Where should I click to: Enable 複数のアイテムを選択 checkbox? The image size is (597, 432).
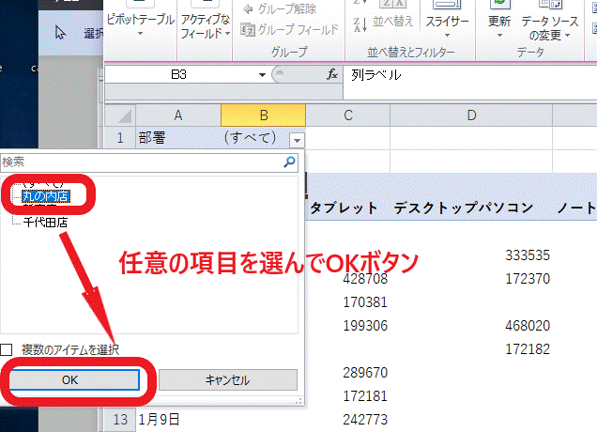[x=8, y=349]
